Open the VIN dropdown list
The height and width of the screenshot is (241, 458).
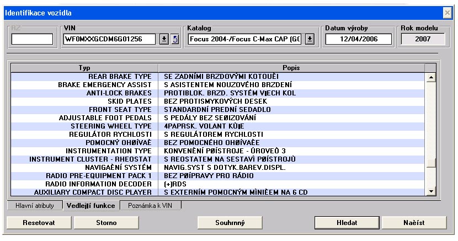click(164, 39)
